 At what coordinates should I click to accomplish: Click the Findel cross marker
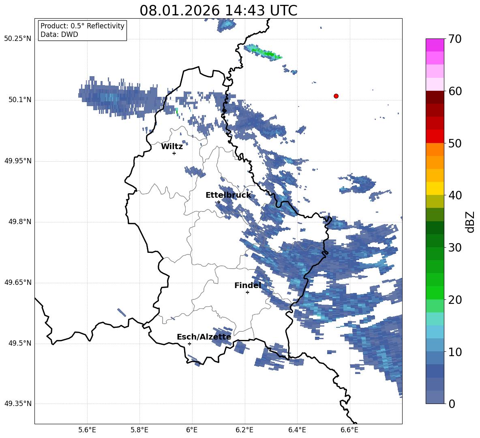pyautogui.click(x=247, y=293)
